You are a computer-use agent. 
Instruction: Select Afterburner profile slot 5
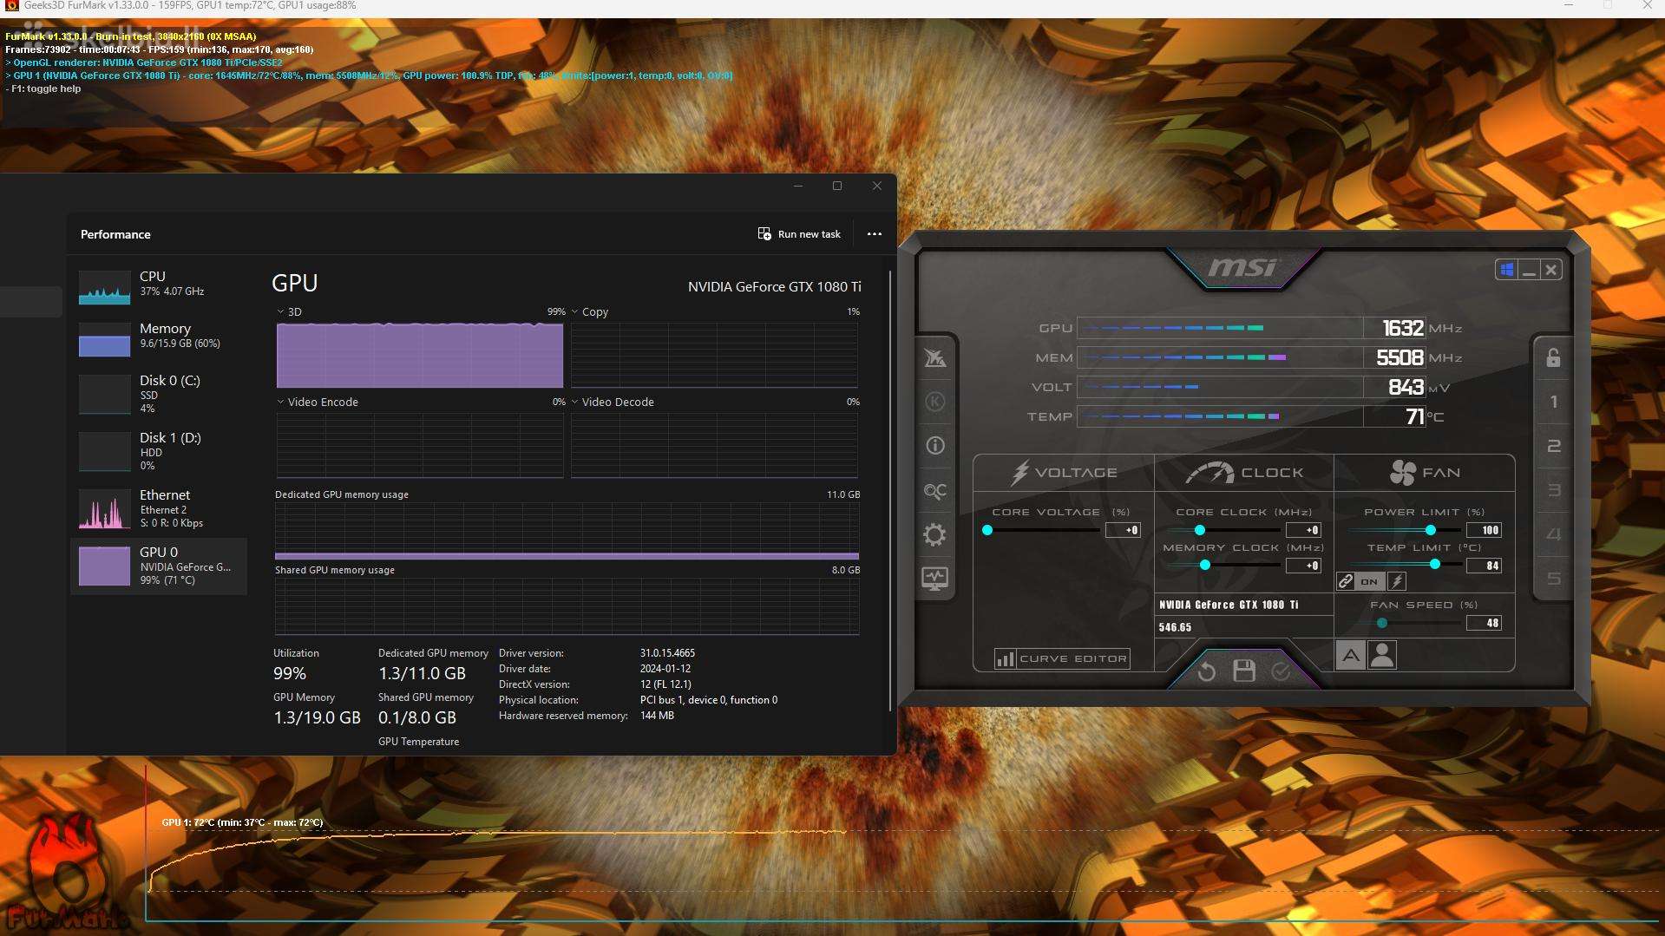click(1553, 579)
